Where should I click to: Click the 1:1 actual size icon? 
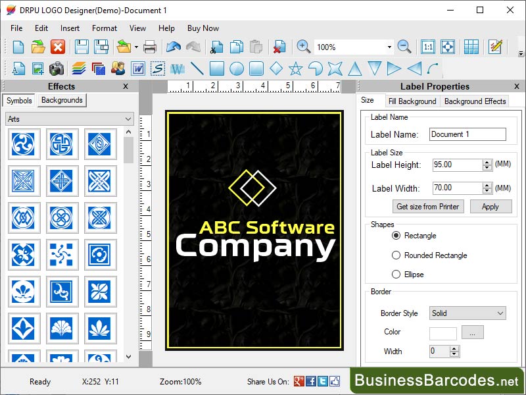point(429,47)
